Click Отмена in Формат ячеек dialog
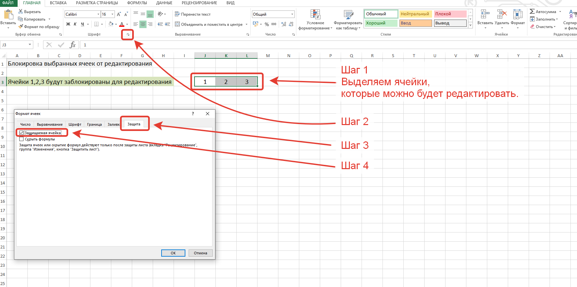Screen dimensions: 577x287 click(x=201, y=253)
